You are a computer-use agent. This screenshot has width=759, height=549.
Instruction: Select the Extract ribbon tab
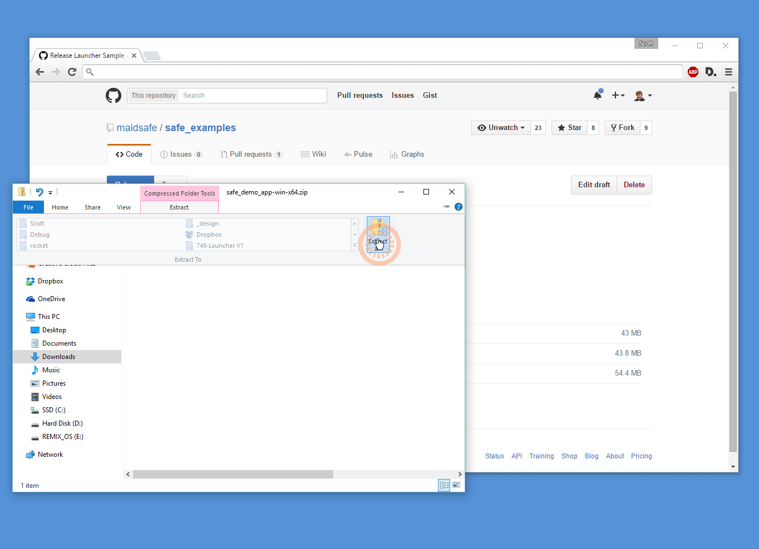tap(179, 207)
